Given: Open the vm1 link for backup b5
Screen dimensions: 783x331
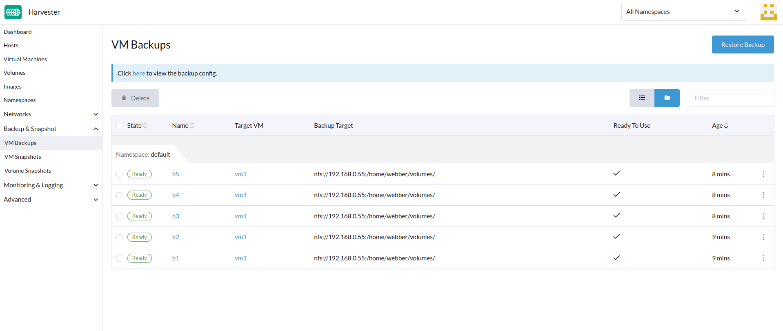Looking at the screenshot, I should [240, 174].
